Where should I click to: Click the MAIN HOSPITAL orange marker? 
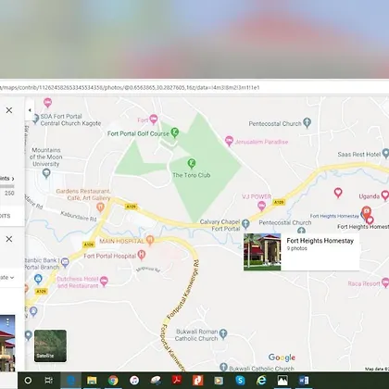coord(150,240)
